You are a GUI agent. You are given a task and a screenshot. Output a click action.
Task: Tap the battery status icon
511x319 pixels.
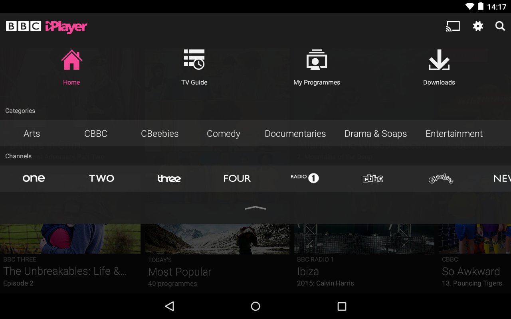coord(481,6)
